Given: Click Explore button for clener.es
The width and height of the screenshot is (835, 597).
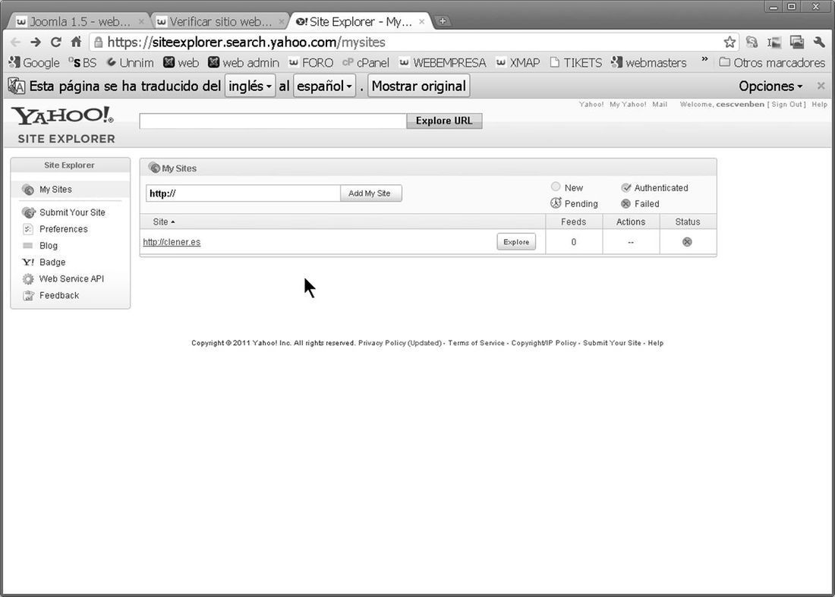Looking at the screenshot, I should click(x=516, y=242).
